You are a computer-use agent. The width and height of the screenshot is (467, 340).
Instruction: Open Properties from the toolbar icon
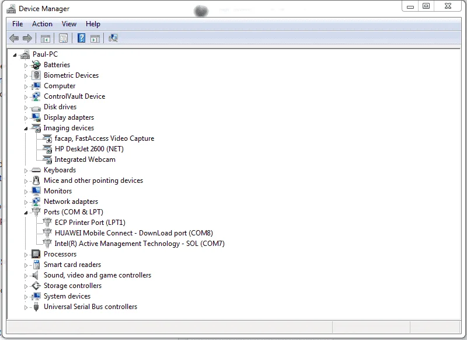coord(63,38)
